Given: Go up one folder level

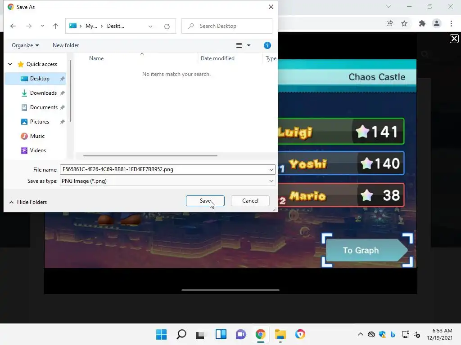Looking at the screenshot, I should [55, 26].
